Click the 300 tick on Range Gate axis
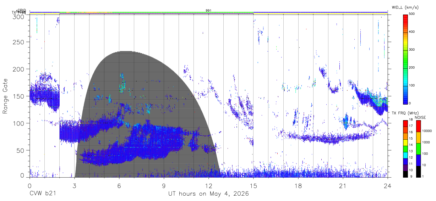Image resolution: width=436 pixels, height=201 pixels. (x=18, y=16)
